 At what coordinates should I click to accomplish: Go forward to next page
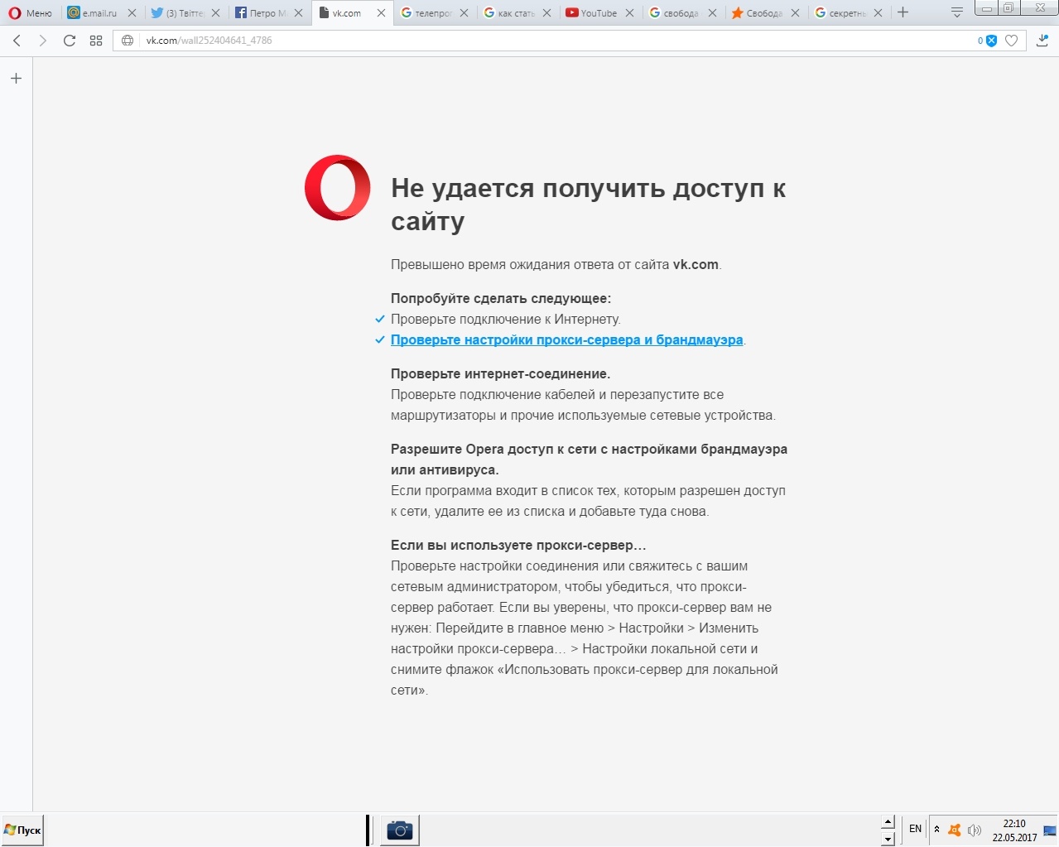point(43,41)
